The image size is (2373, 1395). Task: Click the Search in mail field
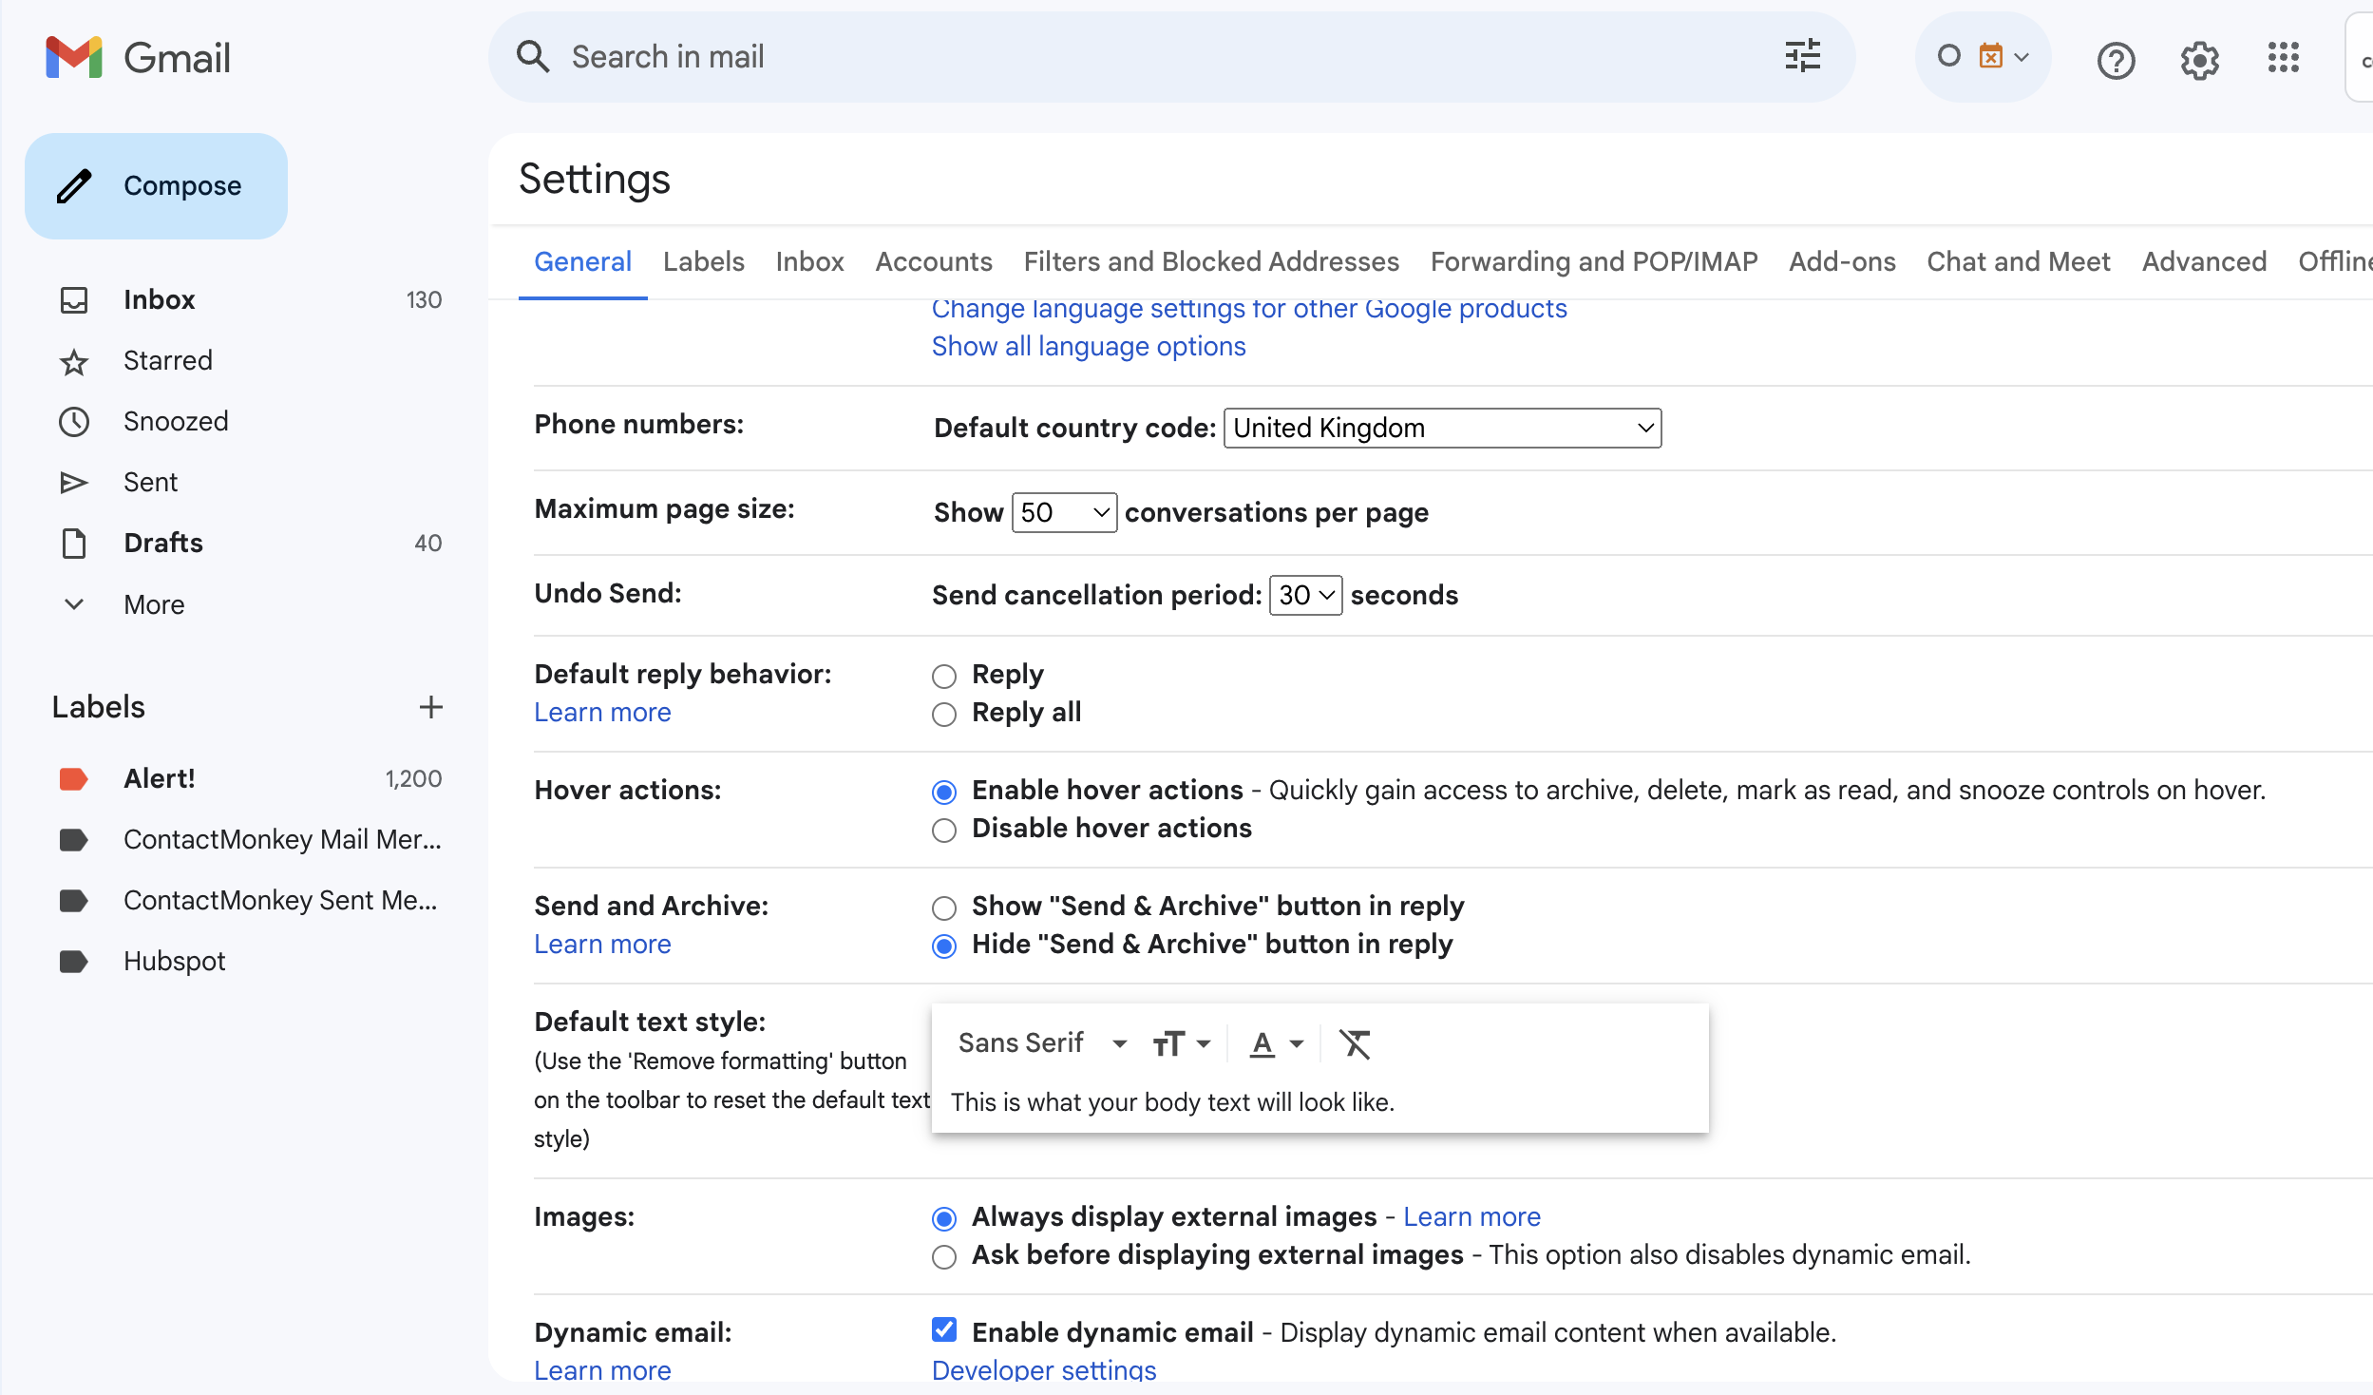(x=1045, y=56)
